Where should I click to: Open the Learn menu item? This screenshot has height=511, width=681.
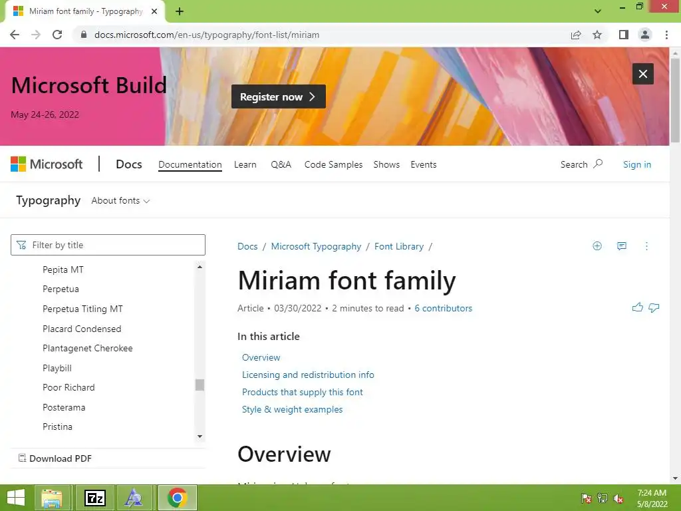[x=245, y=165]
